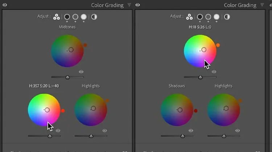Image resolution: width=272 pixels, height=152 pixels.
Task: Click the Highlights luminance slider in left panel
Action: [x=91, y=136]
